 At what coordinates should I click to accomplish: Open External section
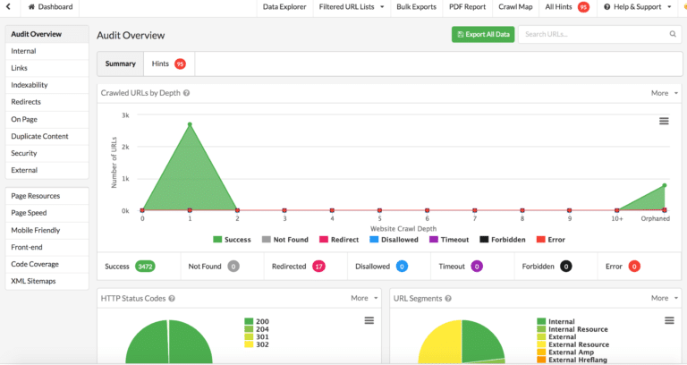[47, 171]
